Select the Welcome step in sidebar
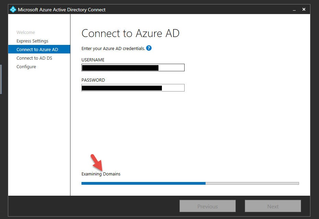This screenshot has width=319, height=219. pyautogui.click(x=26, y=33)
